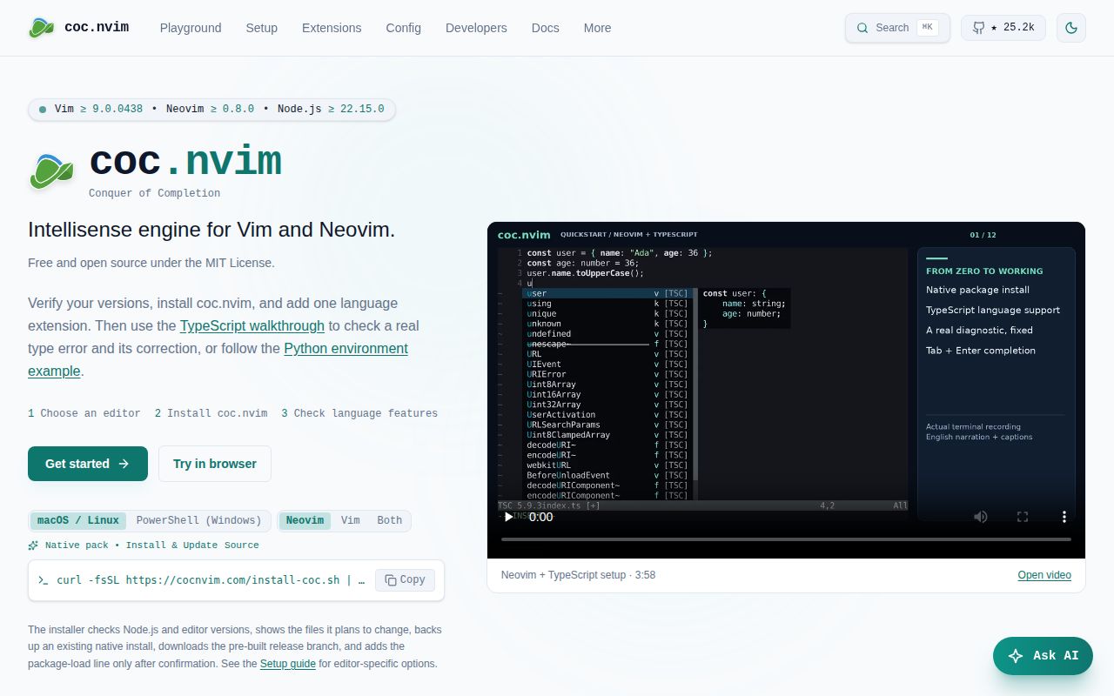Open video more options menu
Image resolution: width=1114 pixels, height=696 pixels.
click(1064, 517)
